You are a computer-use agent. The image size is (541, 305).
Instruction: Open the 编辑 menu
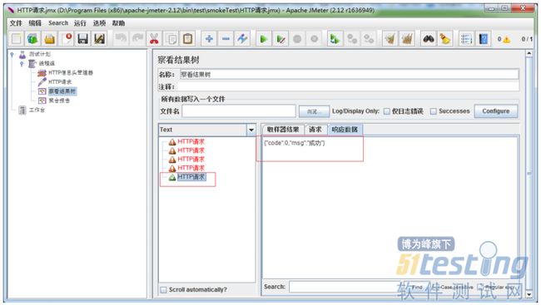click(35, 23)
